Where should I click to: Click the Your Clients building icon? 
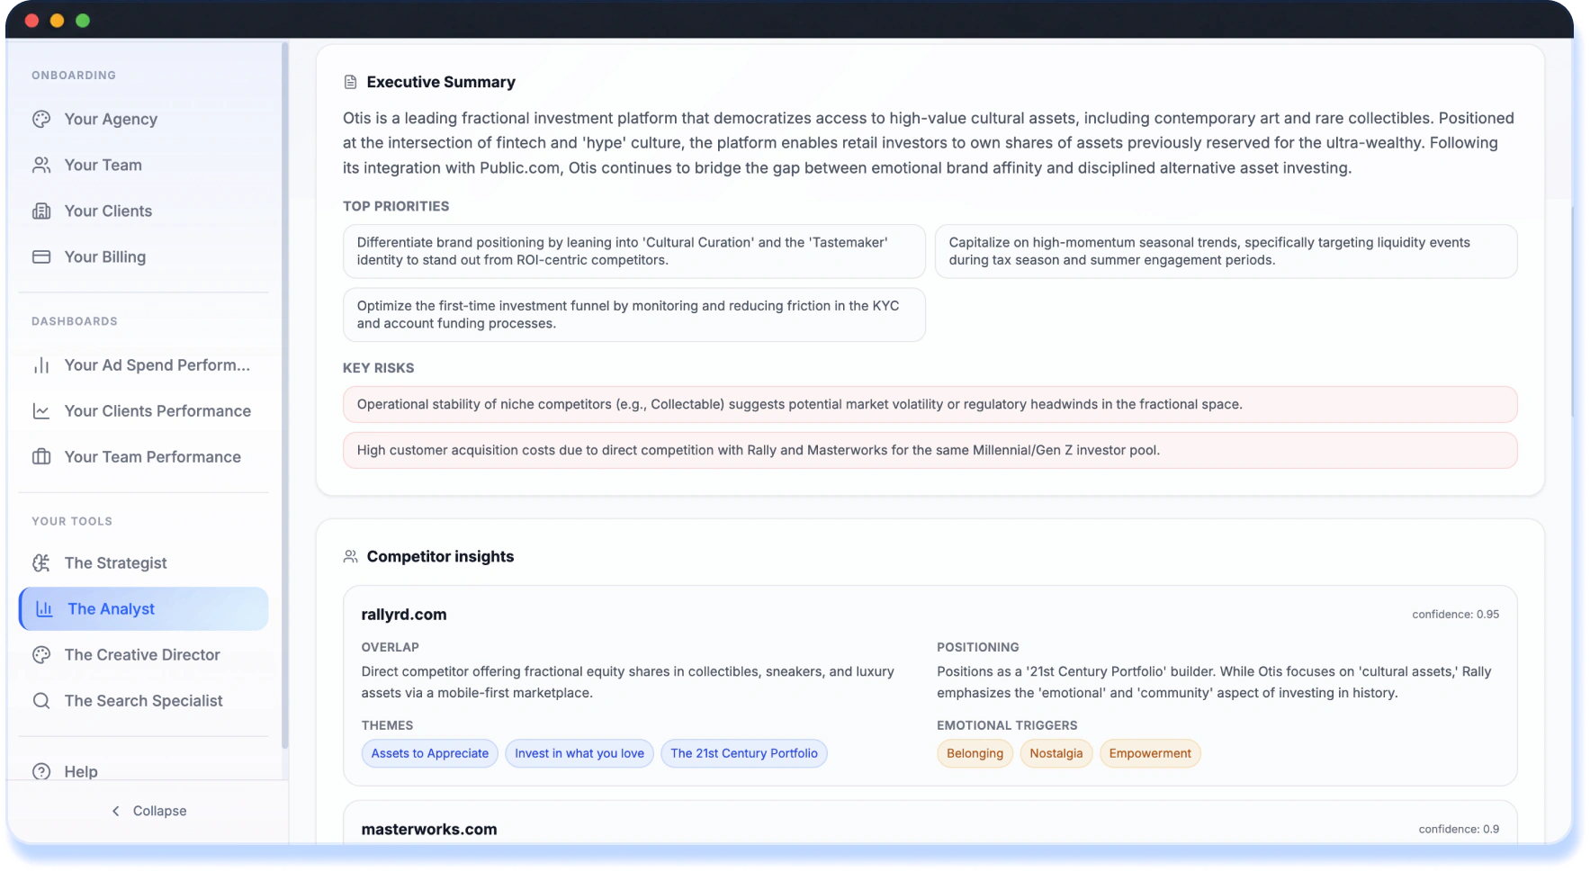41,211
